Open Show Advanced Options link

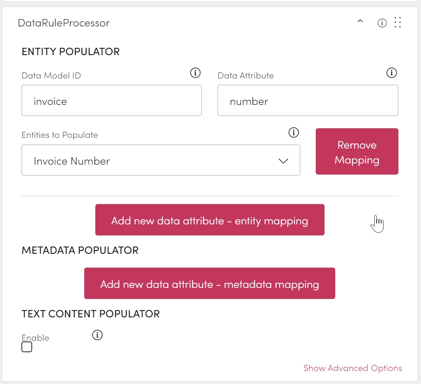click(352, 368)
